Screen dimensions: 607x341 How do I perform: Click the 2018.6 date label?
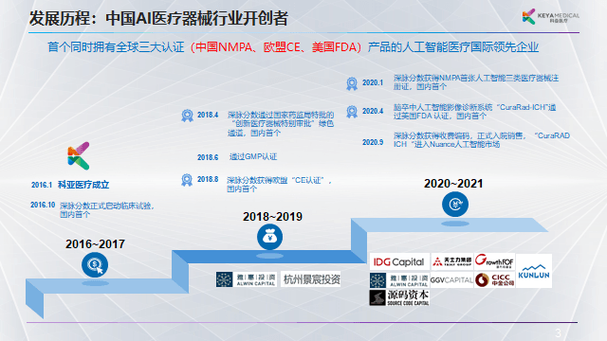pyautogui.click(x=208, y=157)
